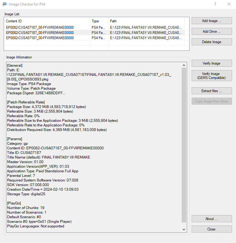
Task: Select the first image list row
Action: pos(94,28)
